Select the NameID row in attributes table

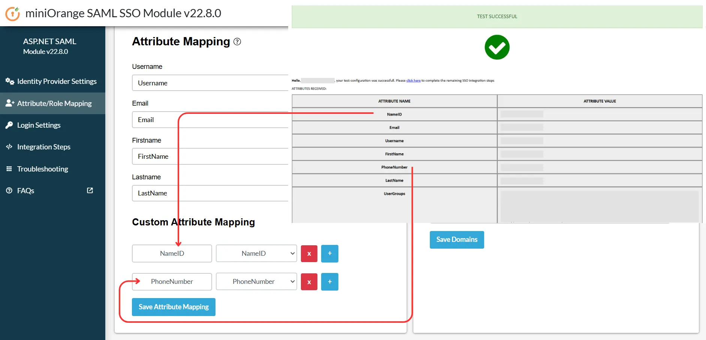click(497, 114)
